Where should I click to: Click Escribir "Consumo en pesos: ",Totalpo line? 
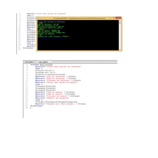[x=57, y=96]
